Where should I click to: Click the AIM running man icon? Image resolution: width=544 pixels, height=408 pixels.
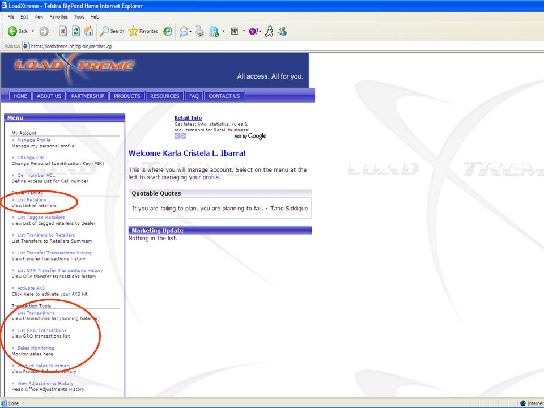coord(269,32)
